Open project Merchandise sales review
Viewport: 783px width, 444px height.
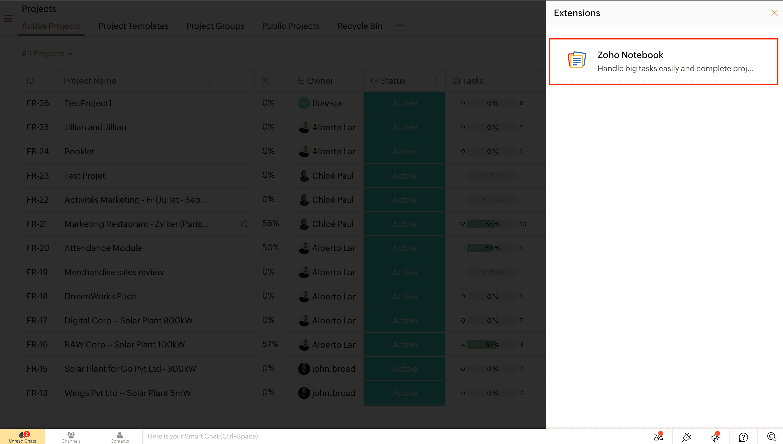(114, 272)
